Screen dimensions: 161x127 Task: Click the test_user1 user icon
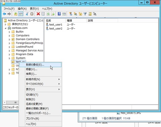click(x=47, y=24)
